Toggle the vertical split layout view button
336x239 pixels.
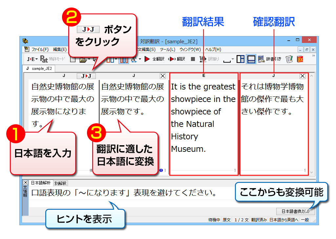[241, 59]
